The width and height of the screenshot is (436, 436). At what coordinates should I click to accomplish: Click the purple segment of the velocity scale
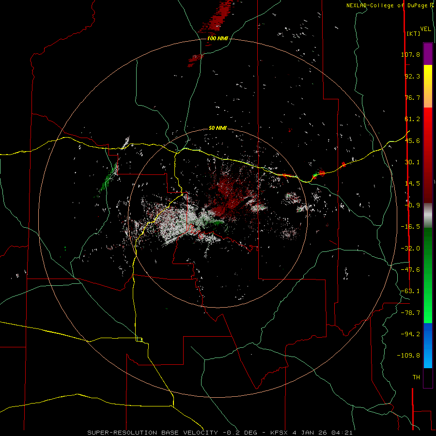tap(428, 54)
